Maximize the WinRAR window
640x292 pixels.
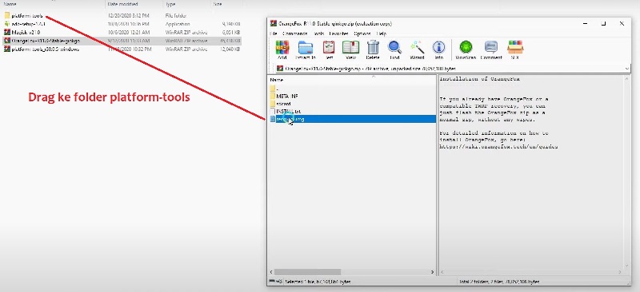click(x=603, y=23)
